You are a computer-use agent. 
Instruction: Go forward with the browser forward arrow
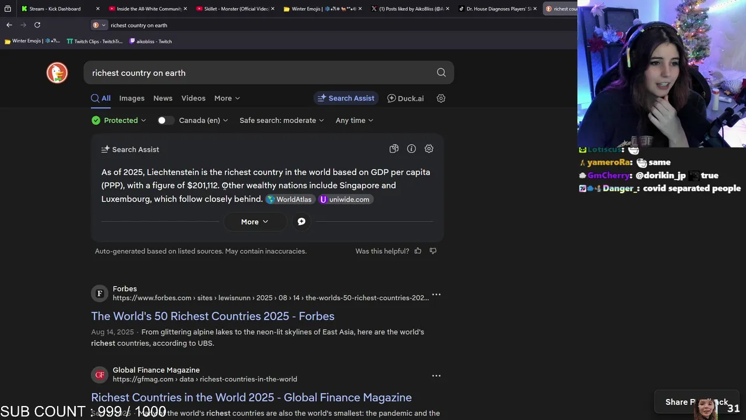point(23,24)
